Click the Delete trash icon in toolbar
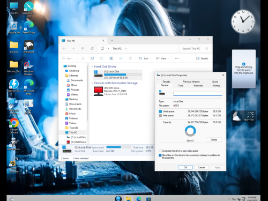Viewport: 268px width, 201px height. 130,58
